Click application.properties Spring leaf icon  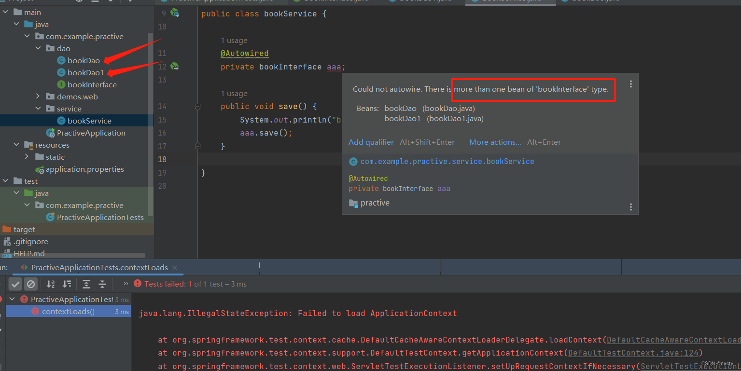click(x=40, y=169)
